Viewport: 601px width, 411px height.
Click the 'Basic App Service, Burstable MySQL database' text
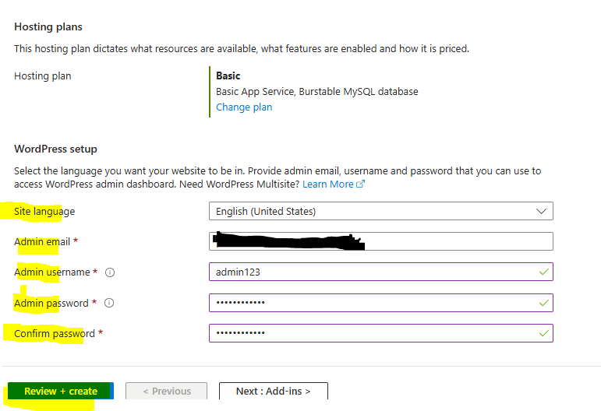(317, 91)
